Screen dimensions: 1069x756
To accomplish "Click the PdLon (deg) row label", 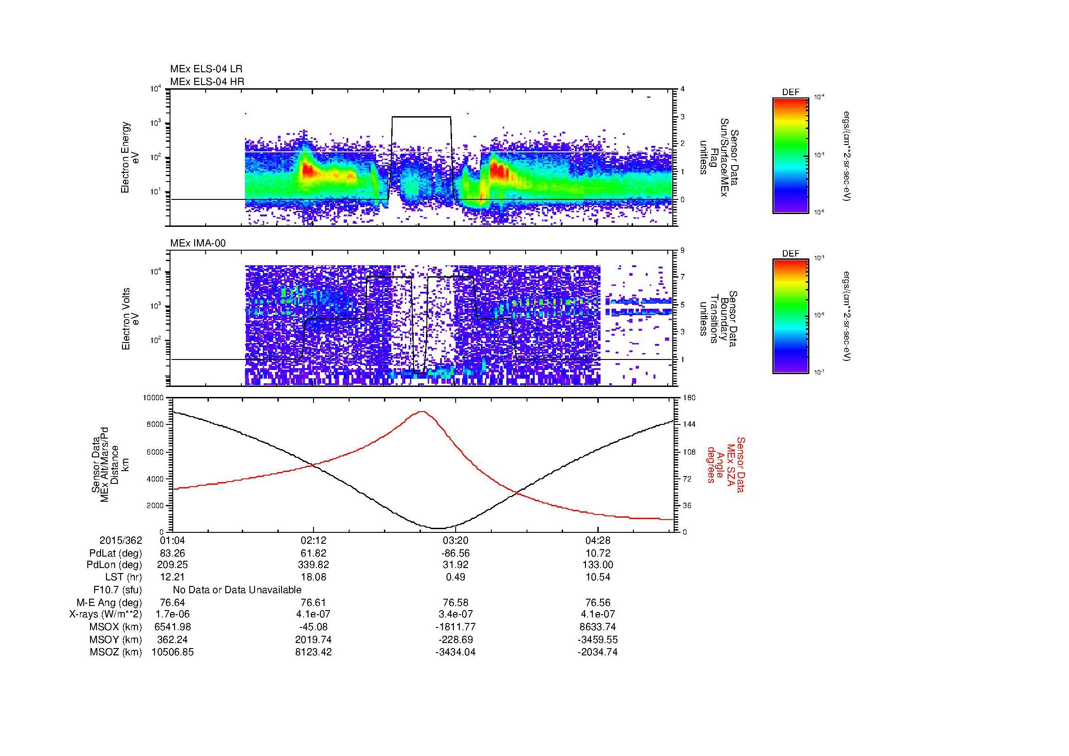I will pos(114,565).
